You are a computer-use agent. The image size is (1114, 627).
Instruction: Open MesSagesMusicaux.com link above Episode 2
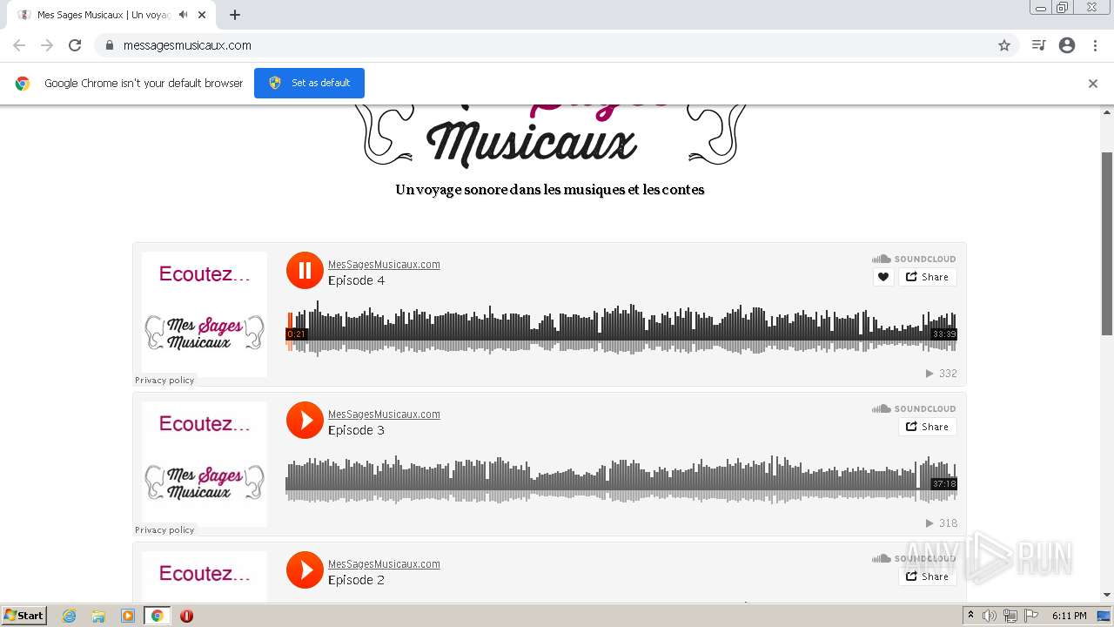[x=384, y=564]
